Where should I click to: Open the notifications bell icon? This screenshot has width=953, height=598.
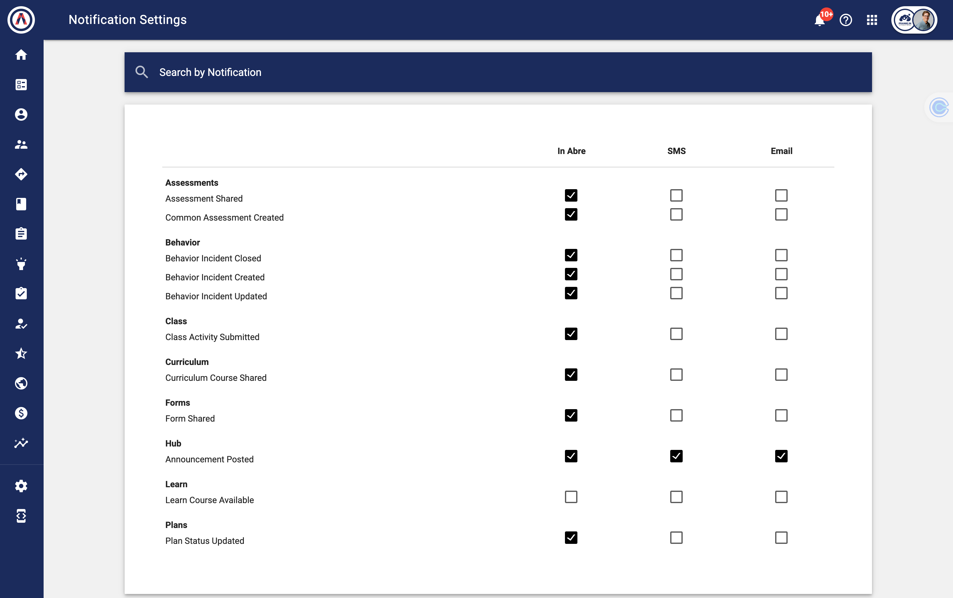pyautogui.click(x=820, y=20)
